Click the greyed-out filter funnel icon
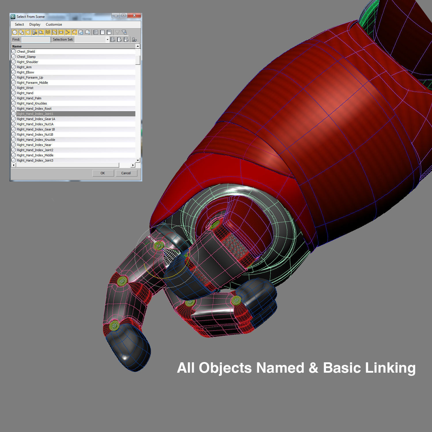 (118, 32)
